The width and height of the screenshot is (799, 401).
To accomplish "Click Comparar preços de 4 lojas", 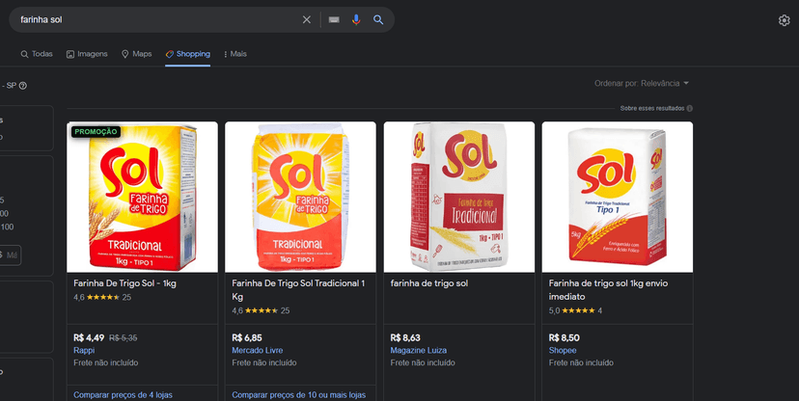I will (123, 395).
